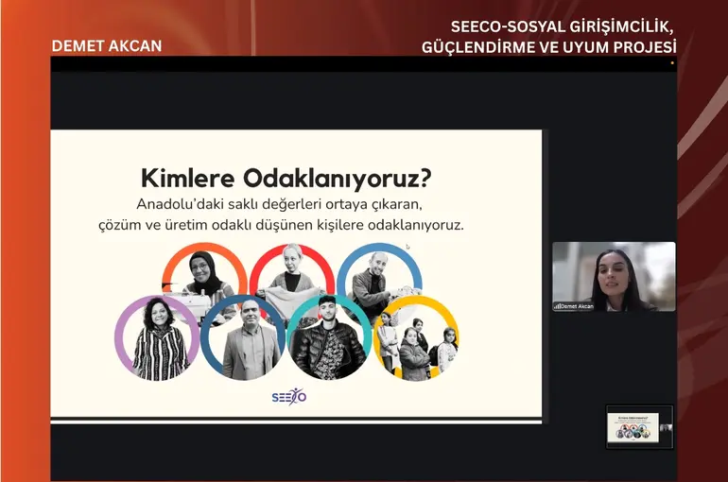Click the SEECO logo on the slide
The height and width of the screenshot is (482, 728).
(288, 397)
